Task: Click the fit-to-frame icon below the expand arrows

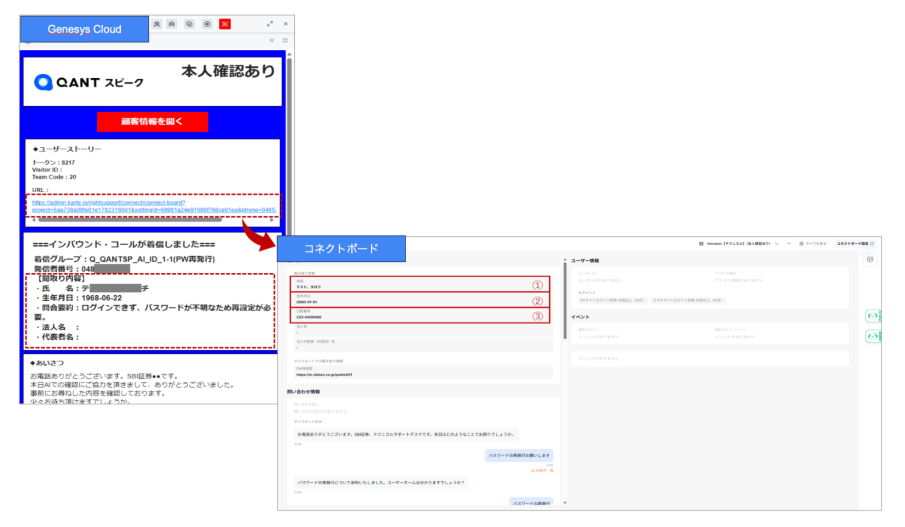Action: tap(285, 40)
